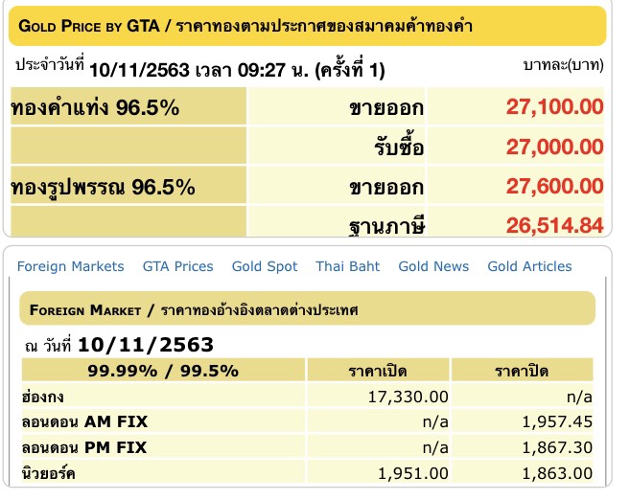Open the Foreign Markets tab

coord(70,266)
